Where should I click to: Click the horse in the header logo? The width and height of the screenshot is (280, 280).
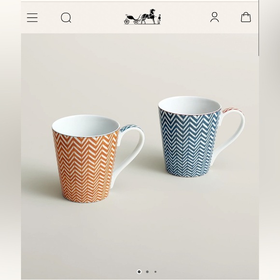click(x=149, y=16)
